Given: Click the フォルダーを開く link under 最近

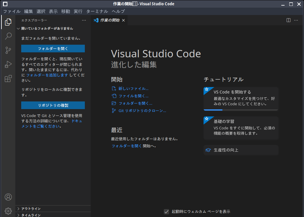Looking at the screenshot, I should click(127, 146).
